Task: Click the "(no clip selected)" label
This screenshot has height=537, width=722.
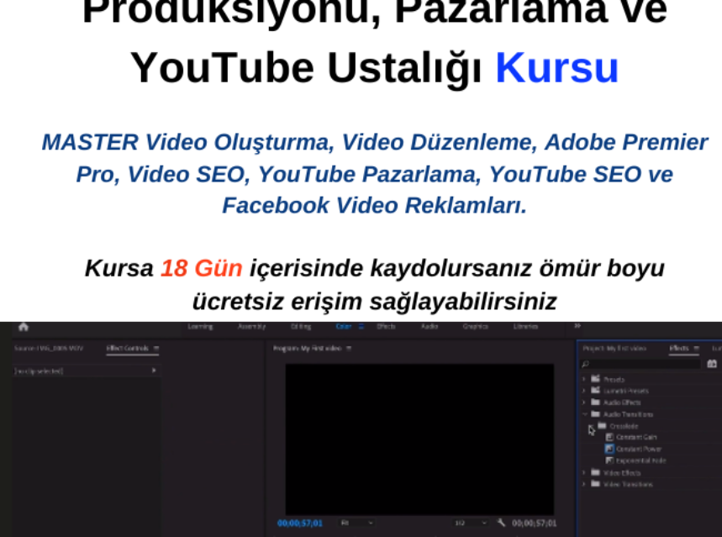Action: 39,371
